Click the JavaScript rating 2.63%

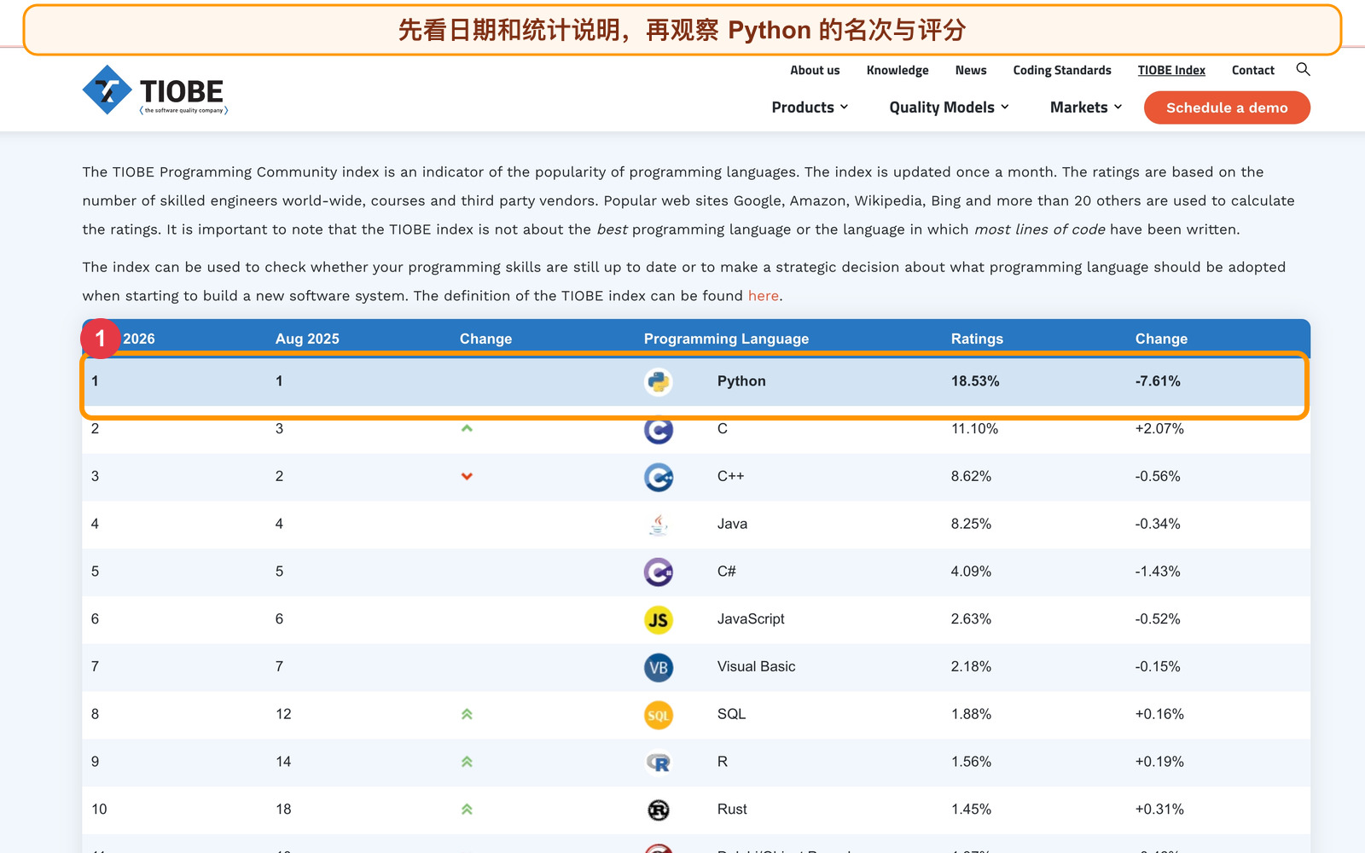[971, 619]
